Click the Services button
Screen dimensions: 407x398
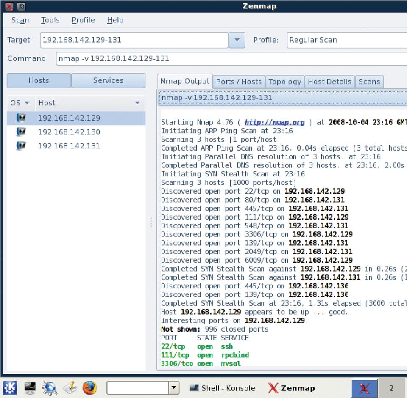tap(108, 80)
